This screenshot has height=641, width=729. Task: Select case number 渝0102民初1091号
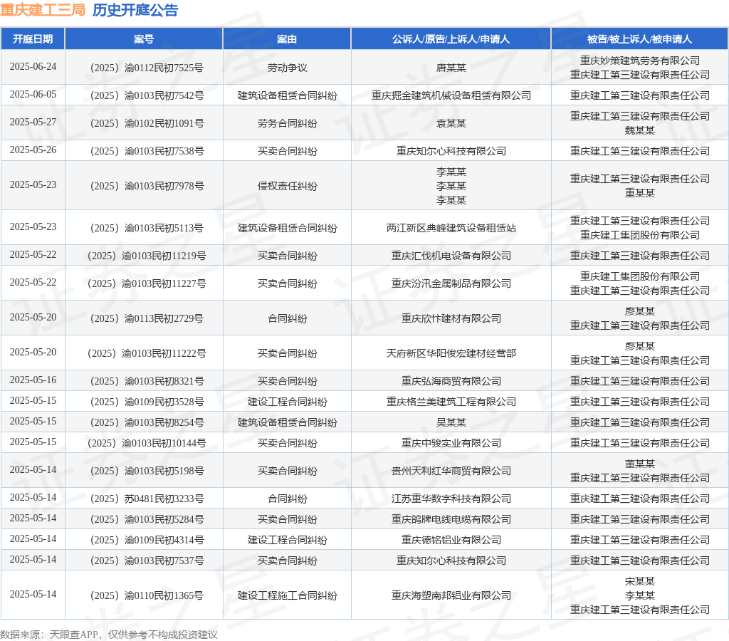tap(147, 124)
